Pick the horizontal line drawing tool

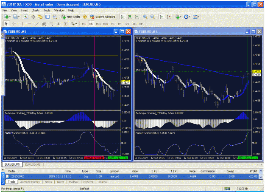point(30,24)
